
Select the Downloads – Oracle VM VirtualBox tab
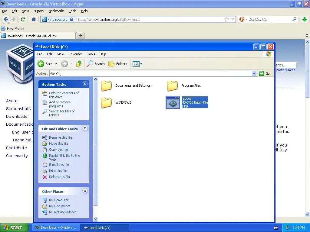click(x=38, y=36)
